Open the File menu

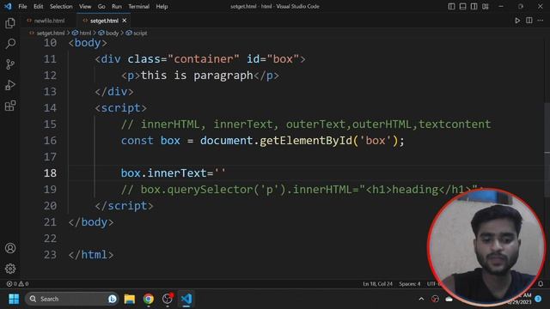click(22, 6)
